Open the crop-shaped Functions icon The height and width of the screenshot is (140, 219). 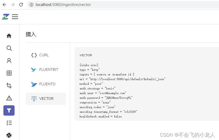click(9, 86)
